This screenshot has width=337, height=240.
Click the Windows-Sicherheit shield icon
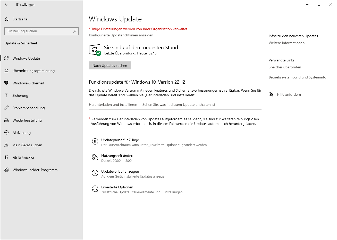(6, 83)
